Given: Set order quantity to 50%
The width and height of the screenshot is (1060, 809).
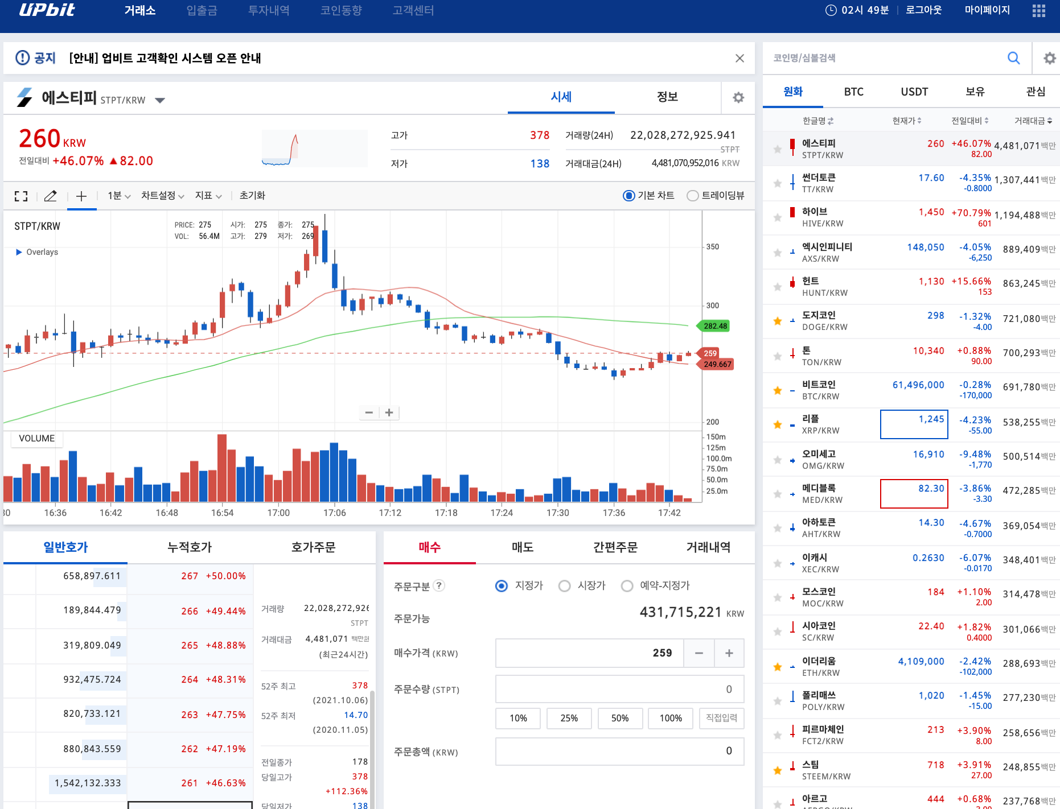Looking at the screenshot, I should 620,719.
